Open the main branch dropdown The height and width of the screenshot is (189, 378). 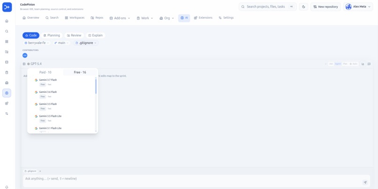tap(61, 43)
